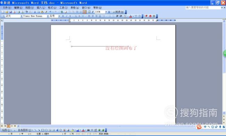
Task: Open the 绘图 Draw menu button
Action: pyautogui.click(x=7, y=130)
